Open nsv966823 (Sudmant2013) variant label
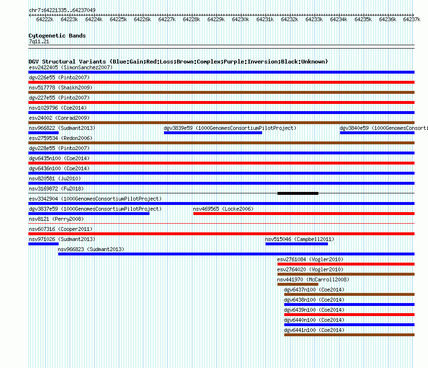This screenshot has height=368, width=428. coord(91,249)
